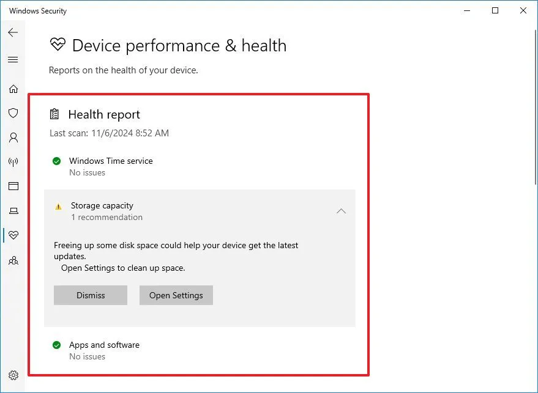Click the Last scan date text
Screen dimensions: 538x393
pos(109,133)
